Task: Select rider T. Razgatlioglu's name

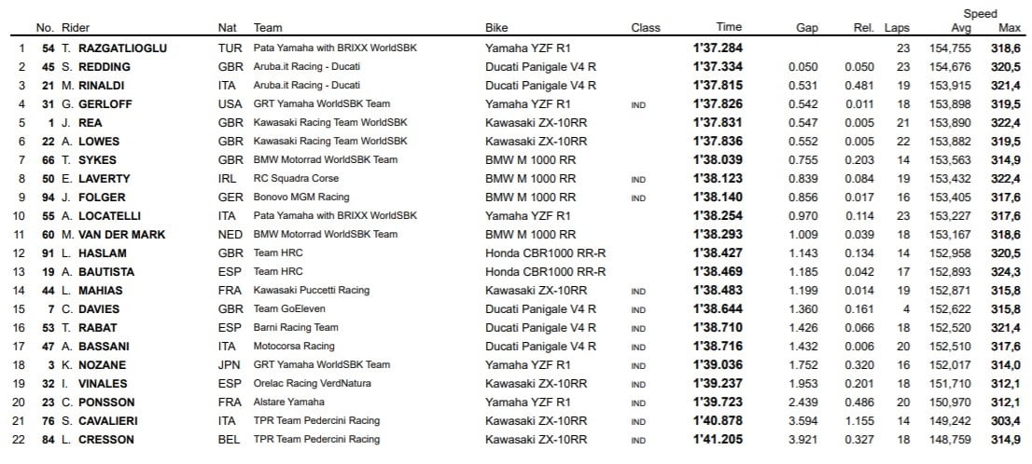Action: [x=118, y=48]
